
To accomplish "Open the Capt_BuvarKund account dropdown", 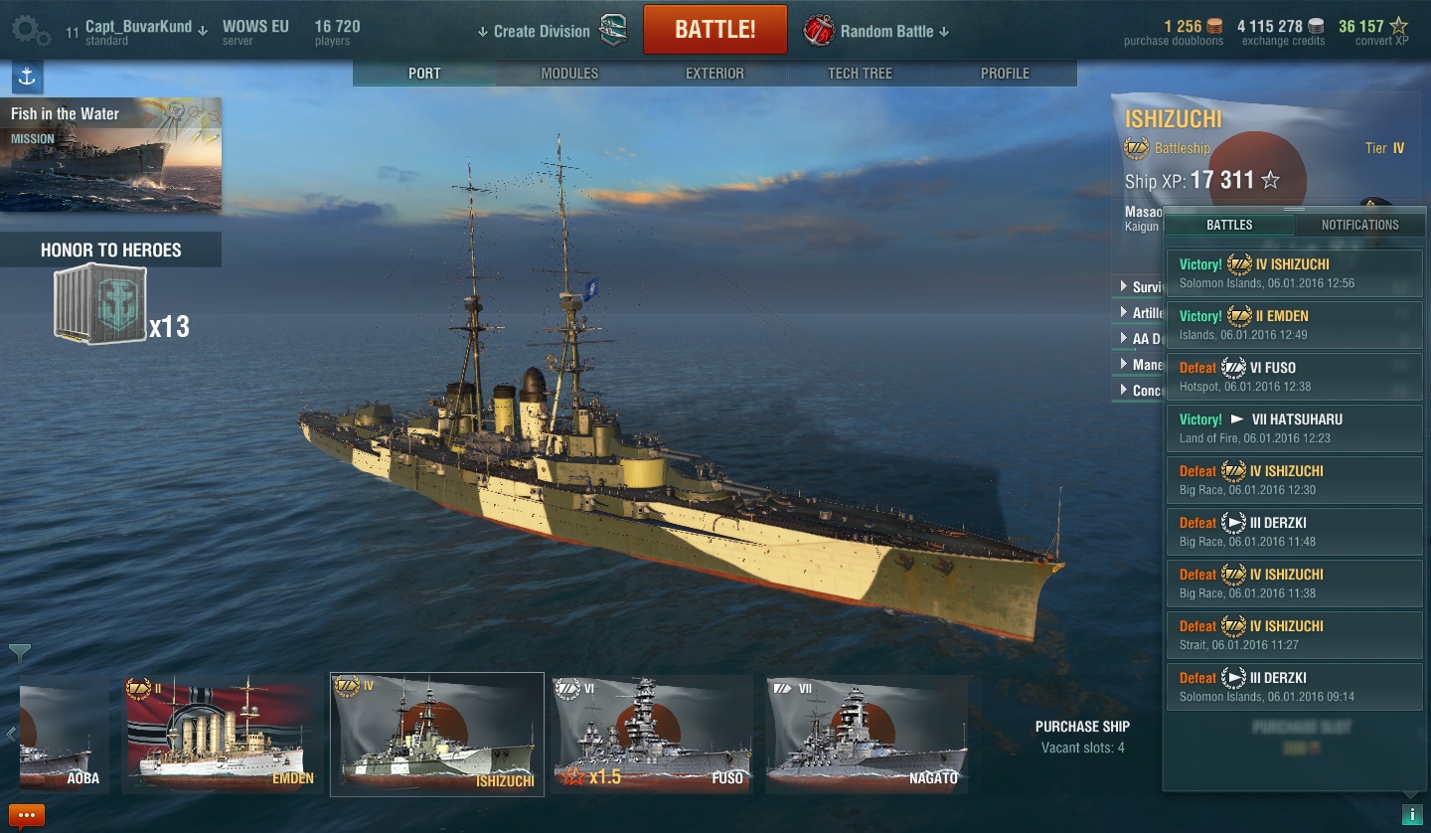I will 137,31.
